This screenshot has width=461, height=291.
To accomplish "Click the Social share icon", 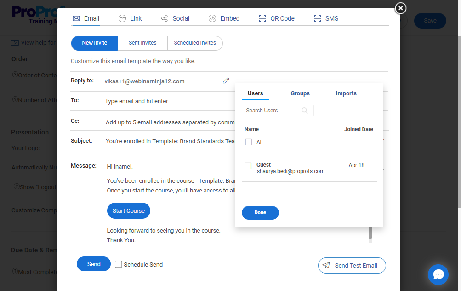I will coord(165,18).
